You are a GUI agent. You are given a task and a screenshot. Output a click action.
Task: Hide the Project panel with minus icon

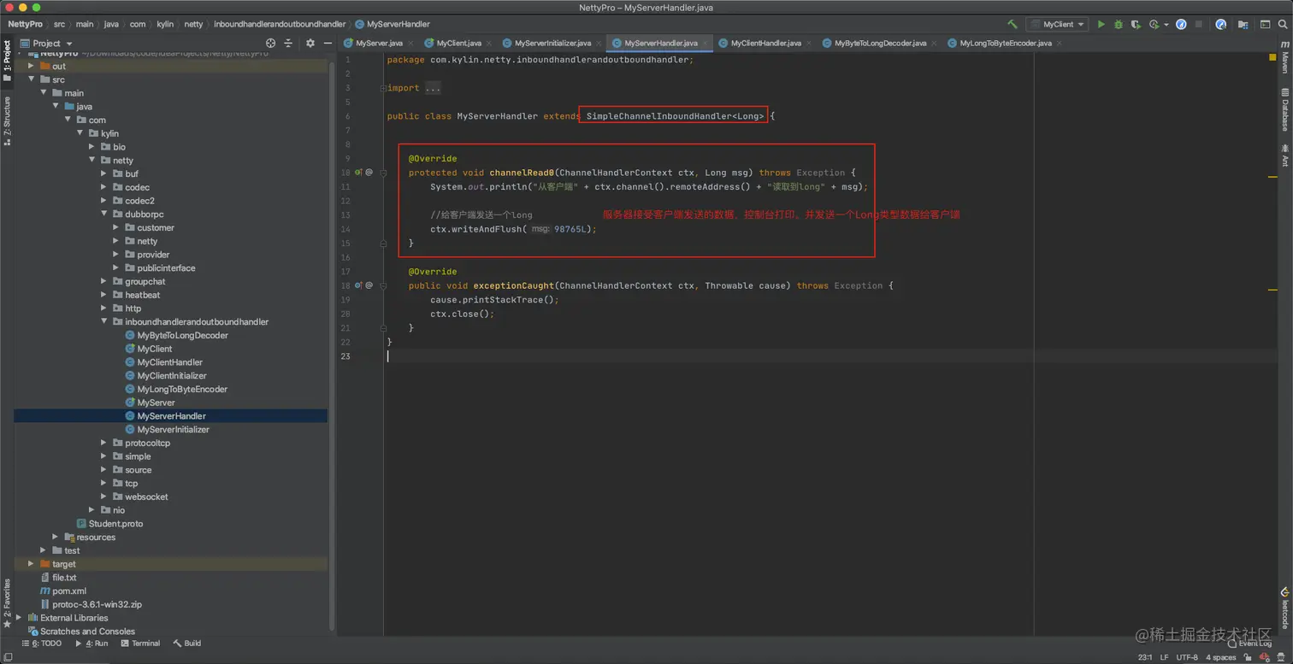click(x=328, y=43)
